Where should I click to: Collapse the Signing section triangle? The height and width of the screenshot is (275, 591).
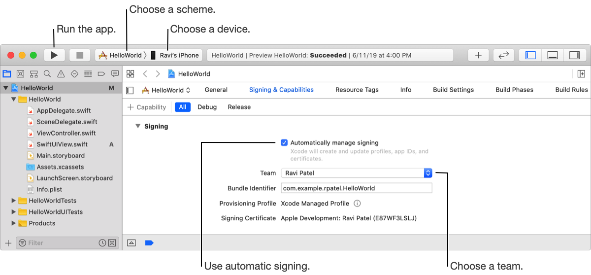coord(138,127)
